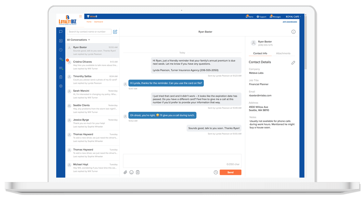364x199 pixels.
Task: Switch to the Contact Info tab
Action: (x=260, y=53)
